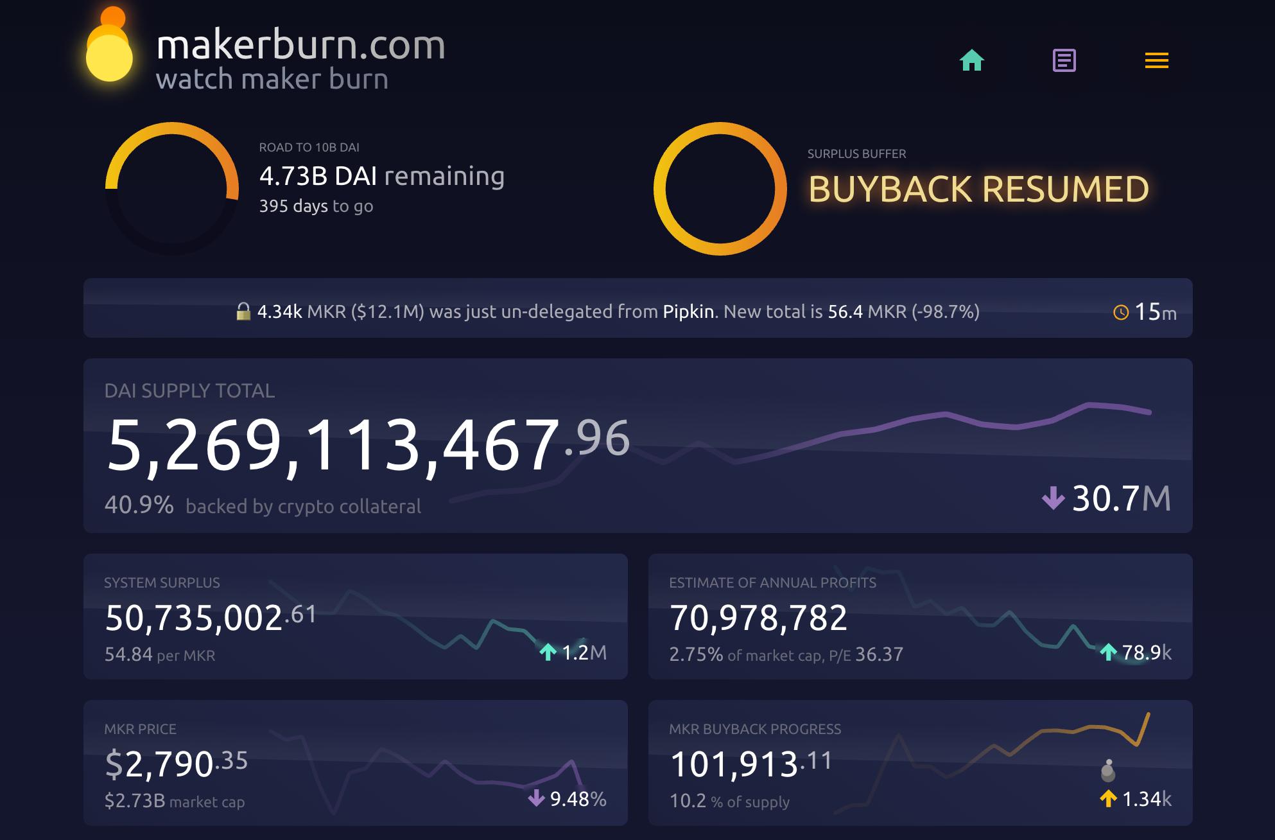The image size is (1275, 840).
Task: Open the Estimate of Annual Profits value 70,978,782
Action: (x=758, y=618)
